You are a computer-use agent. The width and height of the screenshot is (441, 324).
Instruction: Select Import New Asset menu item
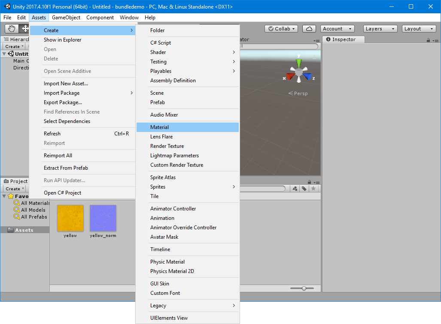pos(82,84)
